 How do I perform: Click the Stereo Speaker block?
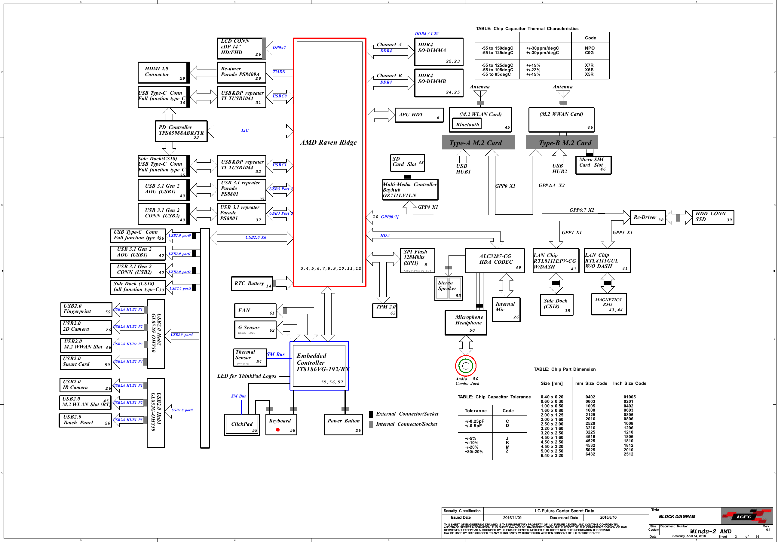[448, 288]
